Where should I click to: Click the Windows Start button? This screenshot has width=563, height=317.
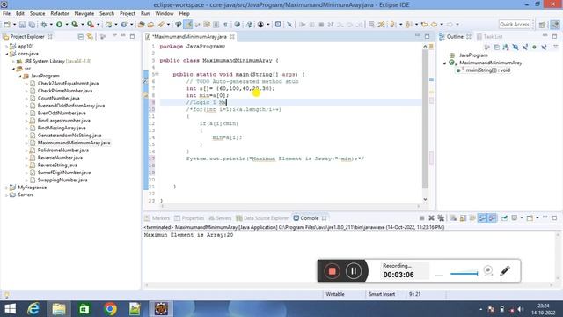(10, 309)
